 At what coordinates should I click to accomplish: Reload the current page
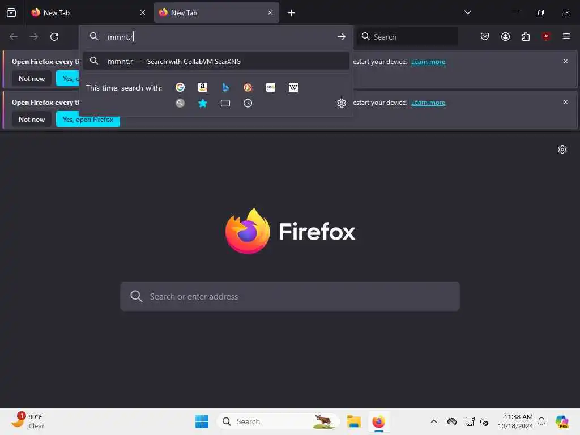[54, 37]
